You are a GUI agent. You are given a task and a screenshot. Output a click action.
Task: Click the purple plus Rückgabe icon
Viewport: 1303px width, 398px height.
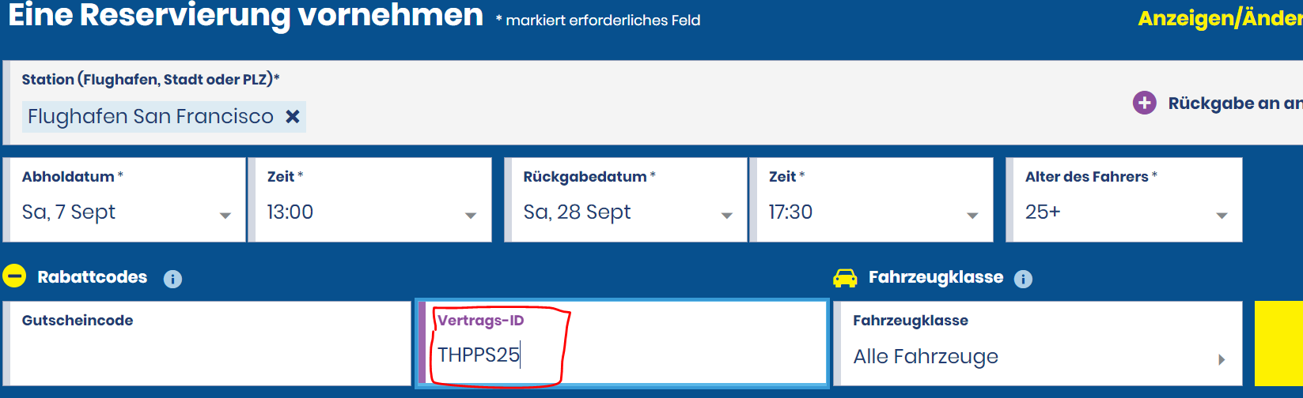1144,103
